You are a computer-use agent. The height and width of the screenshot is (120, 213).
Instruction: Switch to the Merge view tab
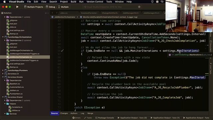(x=90, y=113)
